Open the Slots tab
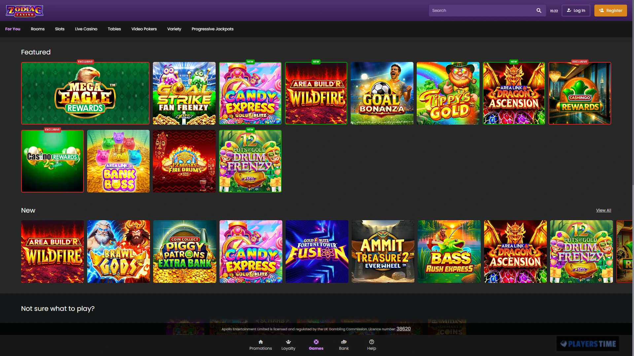Image resolution: width=634 pixels, height=356 pixels. (x=60, y=29)
